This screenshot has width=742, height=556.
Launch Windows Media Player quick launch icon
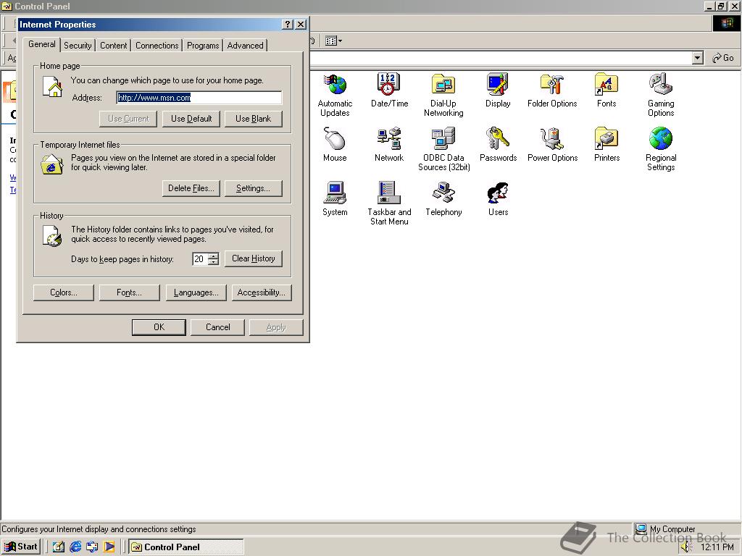pos(109,547)
